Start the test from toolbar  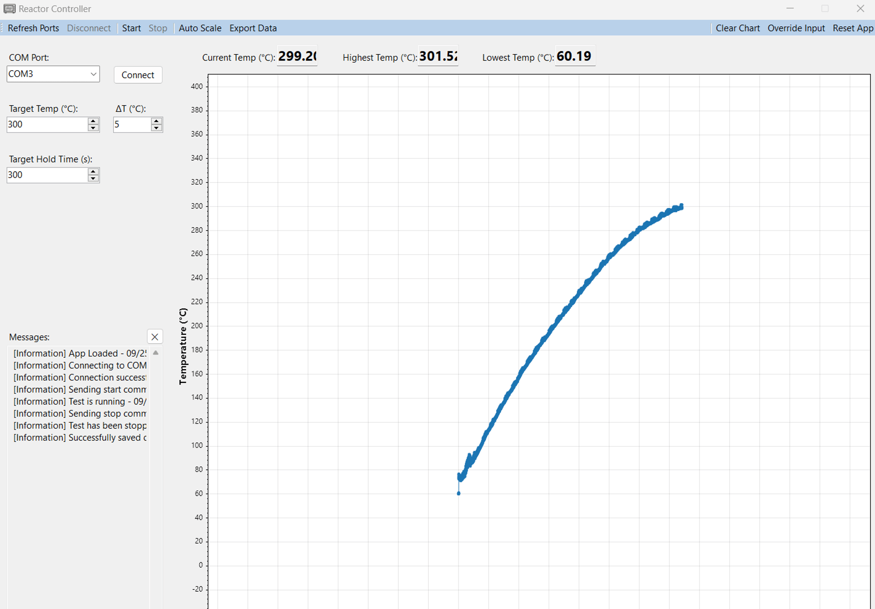(131, 28)
